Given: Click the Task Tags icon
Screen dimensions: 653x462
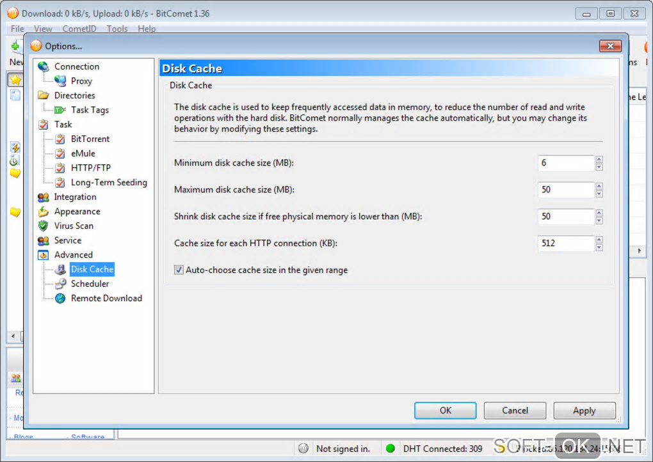Looking at the screenshot, I should (x=60, y=110).
